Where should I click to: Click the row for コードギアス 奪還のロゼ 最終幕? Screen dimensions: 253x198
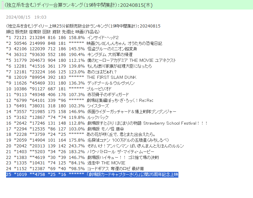[75, 169]
